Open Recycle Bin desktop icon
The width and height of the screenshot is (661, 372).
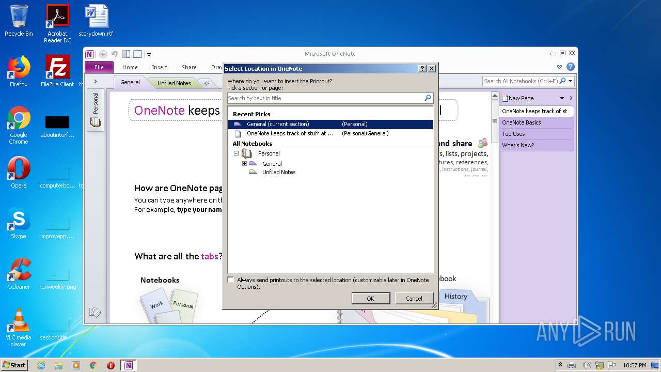[19, 21]
